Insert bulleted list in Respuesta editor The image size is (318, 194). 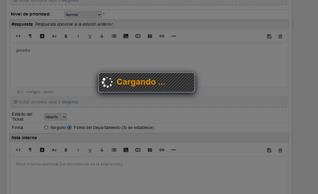pyautogui.click(x=114, y=36)
